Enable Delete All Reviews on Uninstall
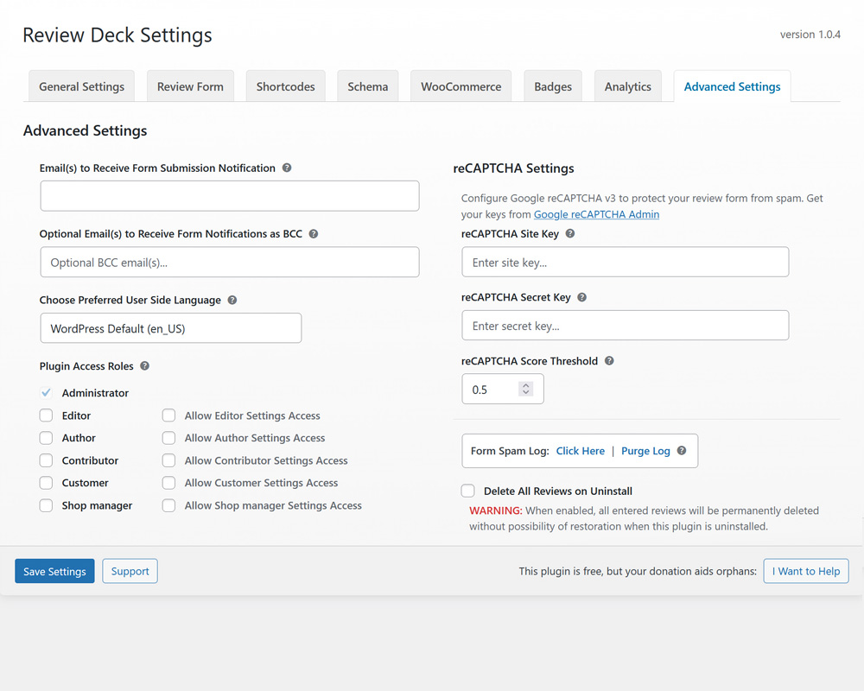 point(467,491)
